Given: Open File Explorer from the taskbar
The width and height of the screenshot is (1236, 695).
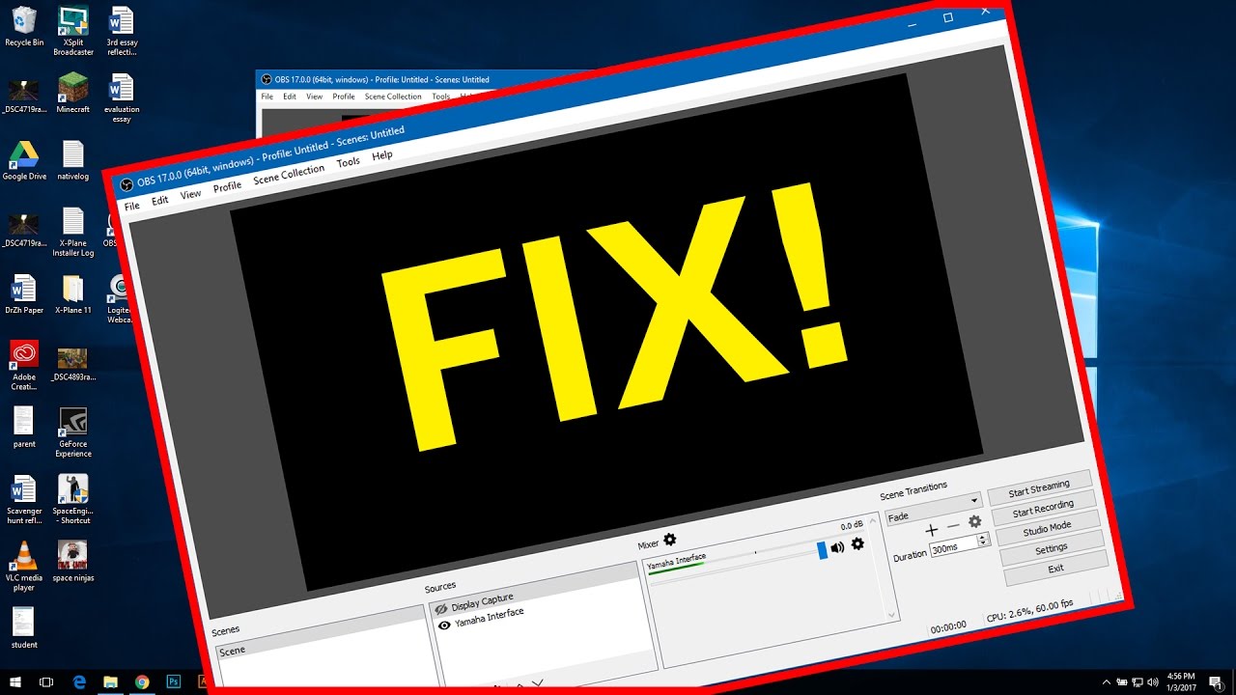Looking at the screenshot, I should [x=110, y=681].
